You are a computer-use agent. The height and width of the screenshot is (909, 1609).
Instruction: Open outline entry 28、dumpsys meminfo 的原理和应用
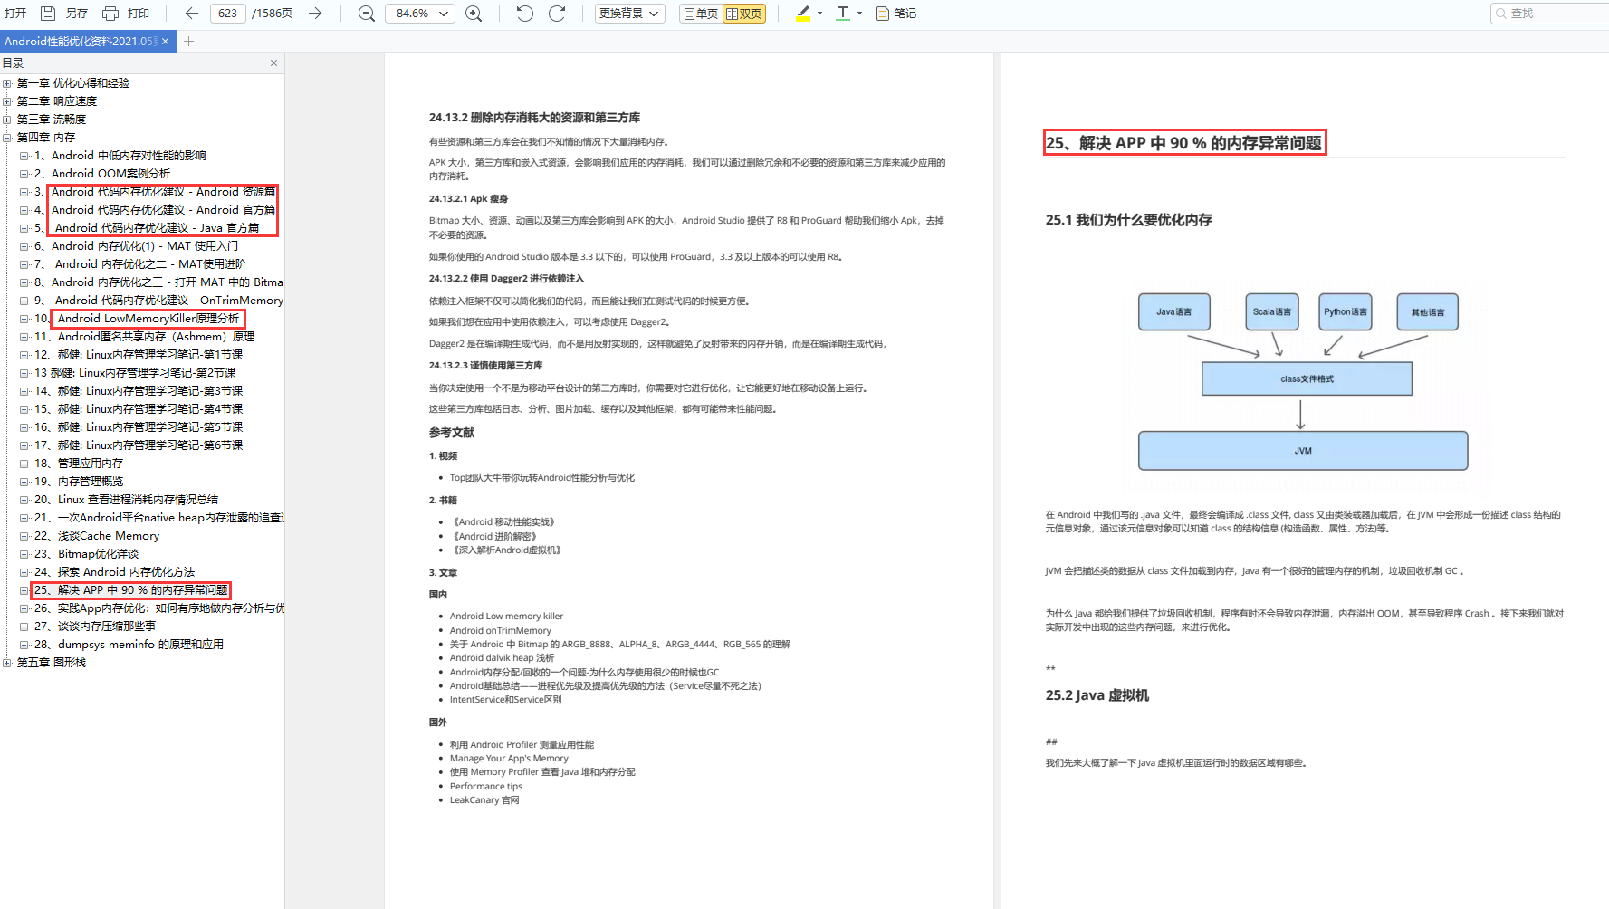coord(129,645)
